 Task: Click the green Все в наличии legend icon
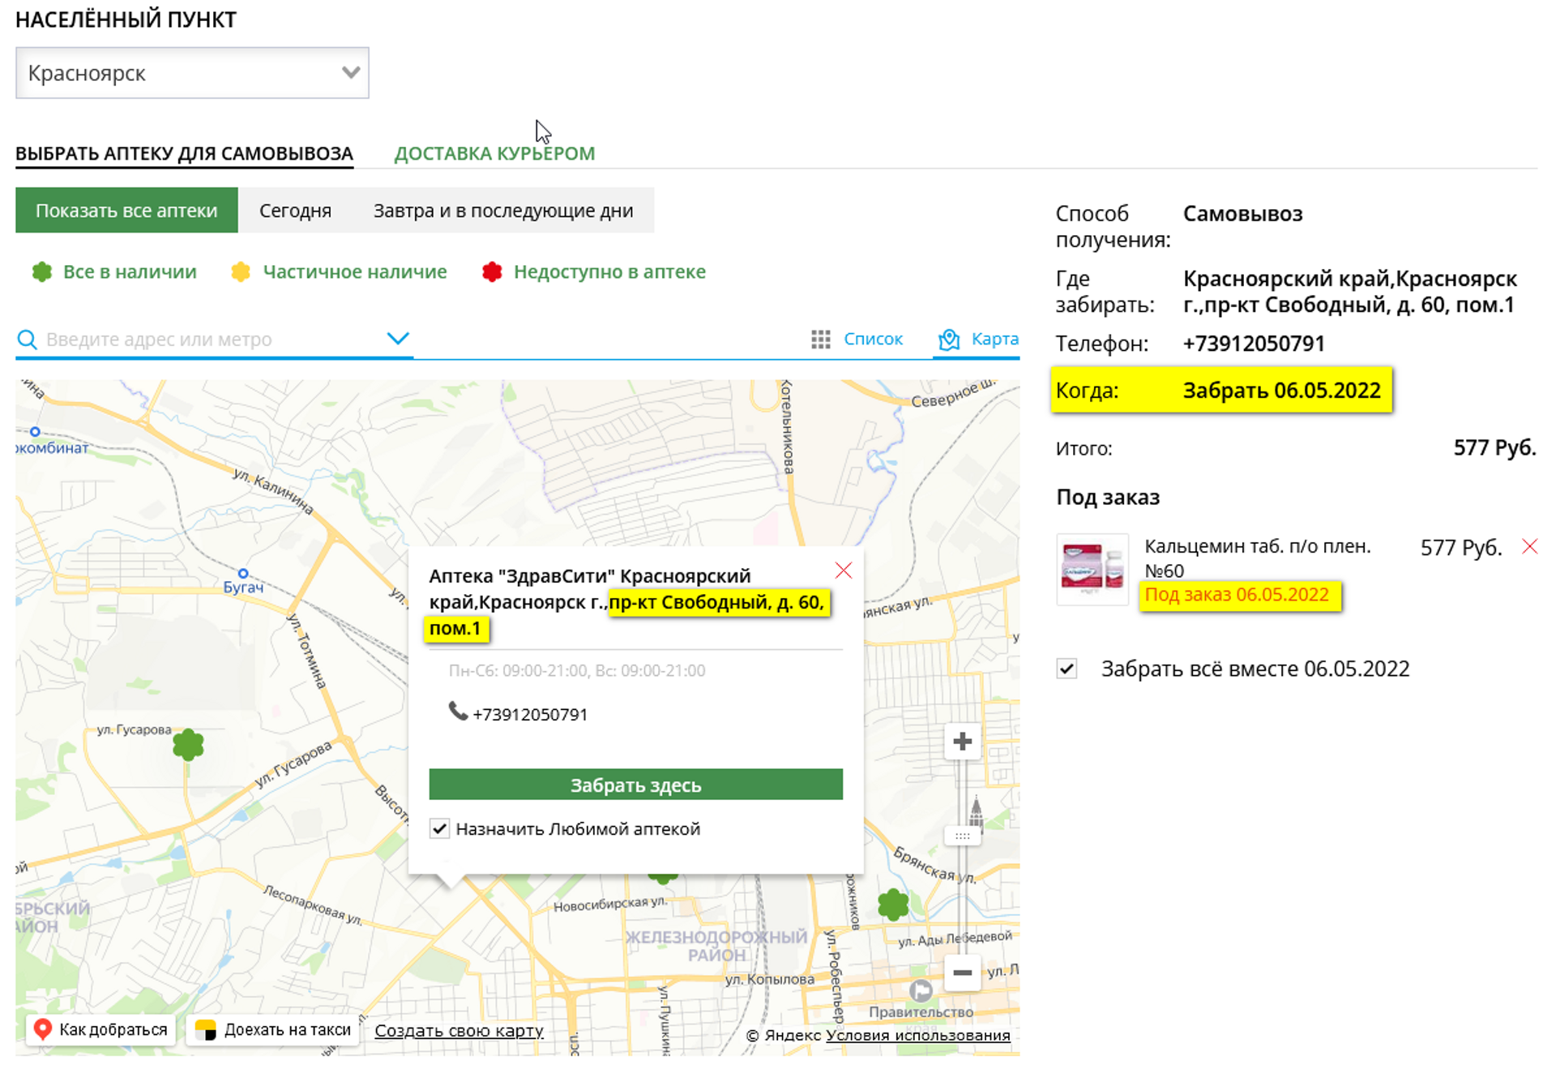tap(42, 272)
